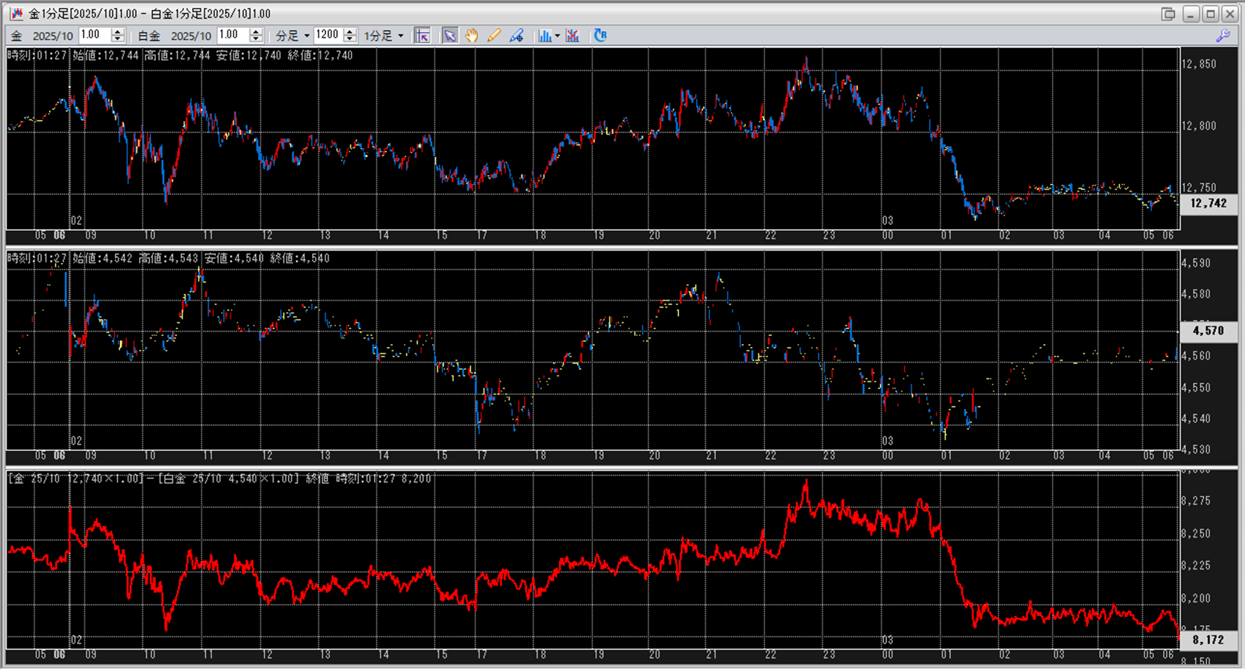
Task: Decrease the platinum 白金 multiplier spinner
Action: 256,39
